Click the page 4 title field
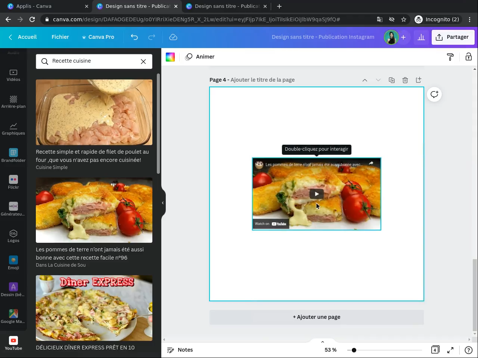The height and width of the screenshot is (358, 478). point(263,80)
